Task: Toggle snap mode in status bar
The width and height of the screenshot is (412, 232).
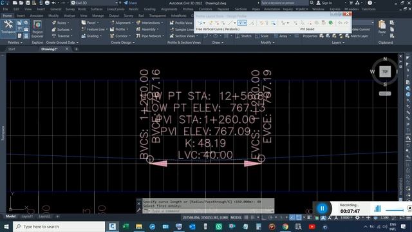Action: click(252, 218)
